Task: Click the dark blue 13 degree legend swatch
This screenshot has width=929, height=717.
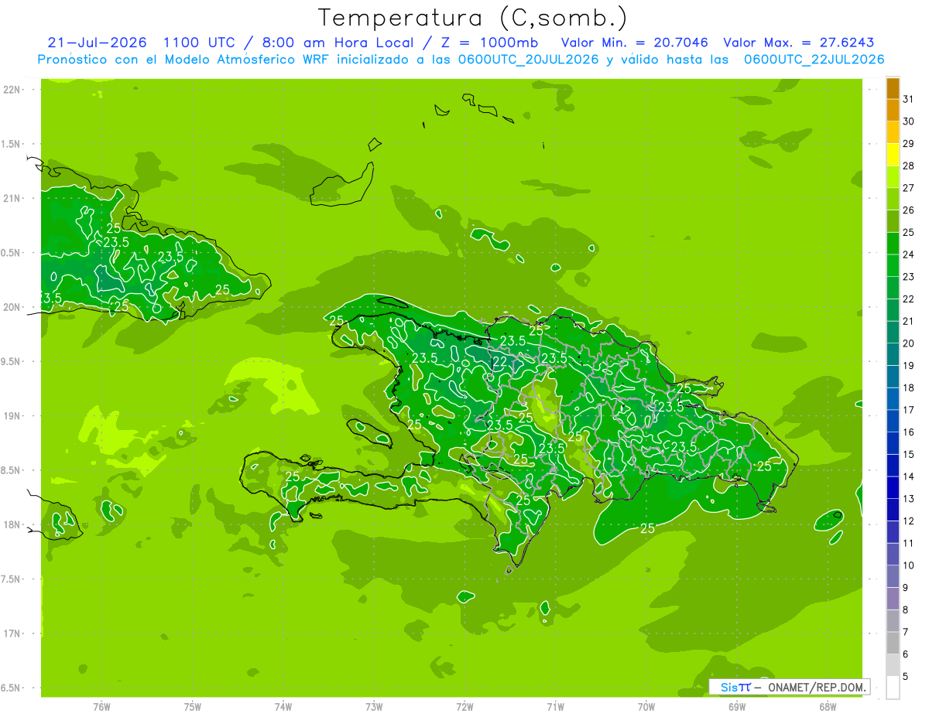Action: 893,488
